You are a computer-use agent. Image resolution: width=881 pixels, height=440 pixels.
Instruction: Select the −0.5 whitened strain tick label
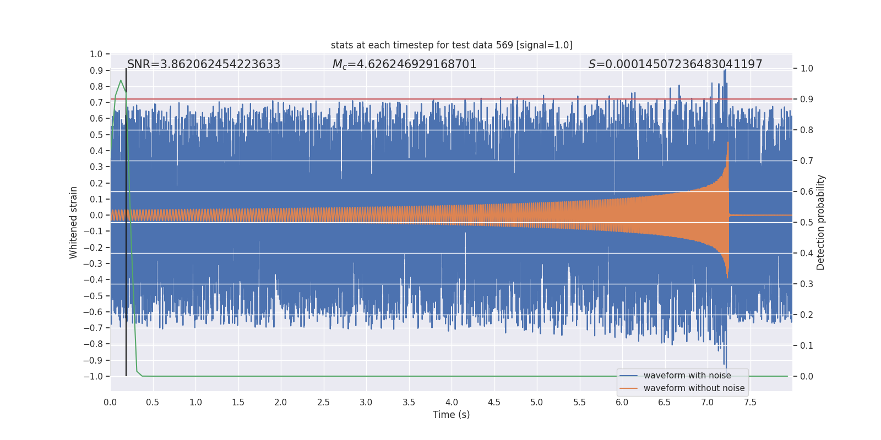(93, 296)
